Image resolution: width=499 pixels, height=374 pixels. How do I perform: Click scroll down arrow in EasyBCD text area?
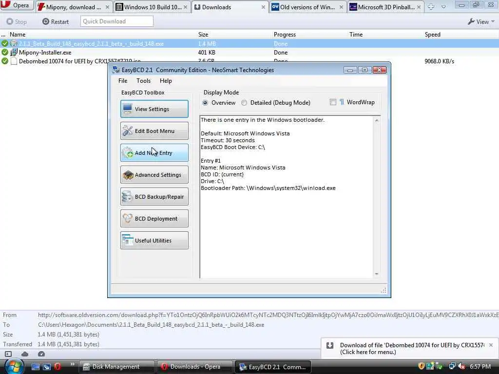point(377,274)
